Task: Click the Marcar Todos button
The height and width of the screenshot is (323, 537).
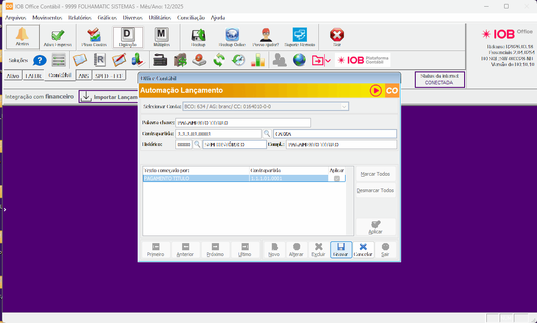Action: 376,174
